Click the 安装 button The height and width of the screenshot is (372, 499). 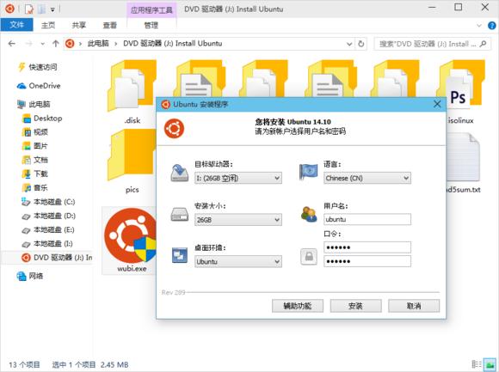pyautogui.click(x=356, y=306)
